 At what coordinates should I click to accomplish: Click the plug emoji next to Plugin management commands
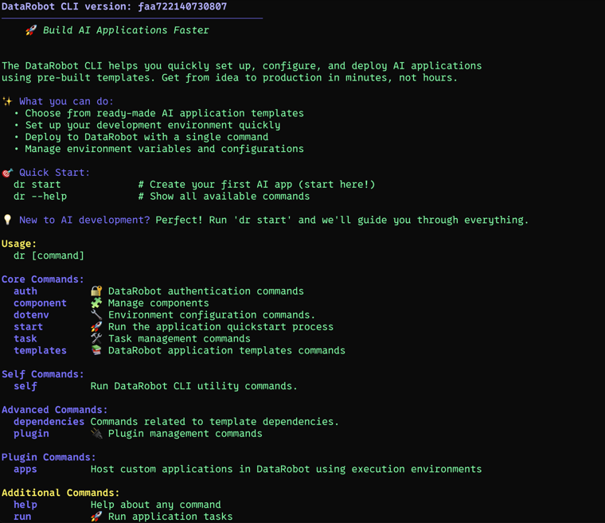point(96,434)
